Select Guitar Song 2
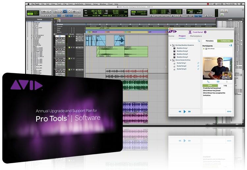This screenshot has width=247, height=170. point(181,66)
